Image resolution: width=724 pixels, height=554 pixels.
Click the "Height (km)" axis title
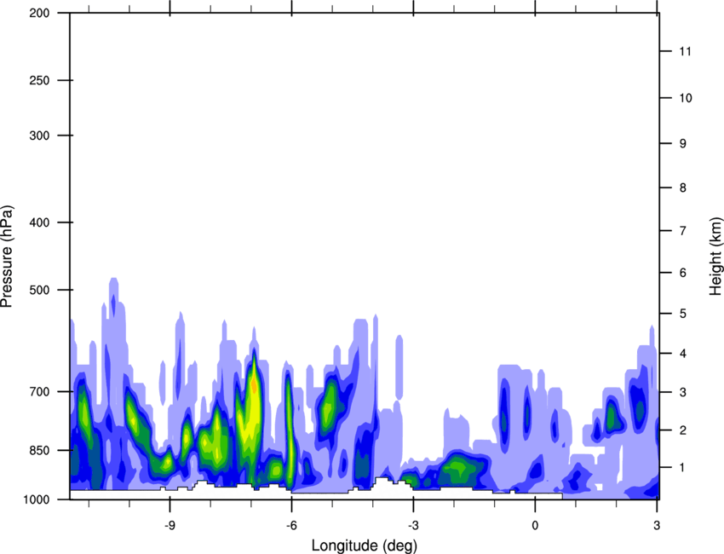tap(715, 256)
